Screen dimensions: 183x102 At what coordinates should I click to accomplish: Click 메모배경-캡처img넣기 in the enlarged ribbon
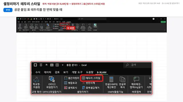(136, 82)
